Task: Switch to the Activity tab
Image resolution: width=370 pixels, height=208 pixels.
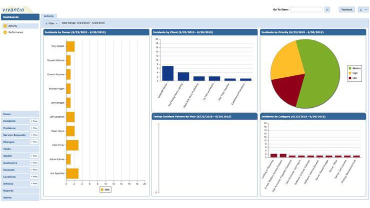Action: click(49, 16)
